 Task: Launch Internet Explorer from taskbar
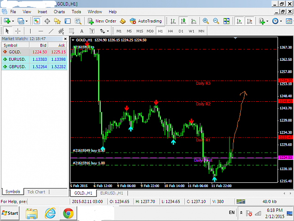(x=50, y=213)
